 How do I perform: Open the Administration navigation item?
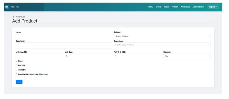[198, 7]
